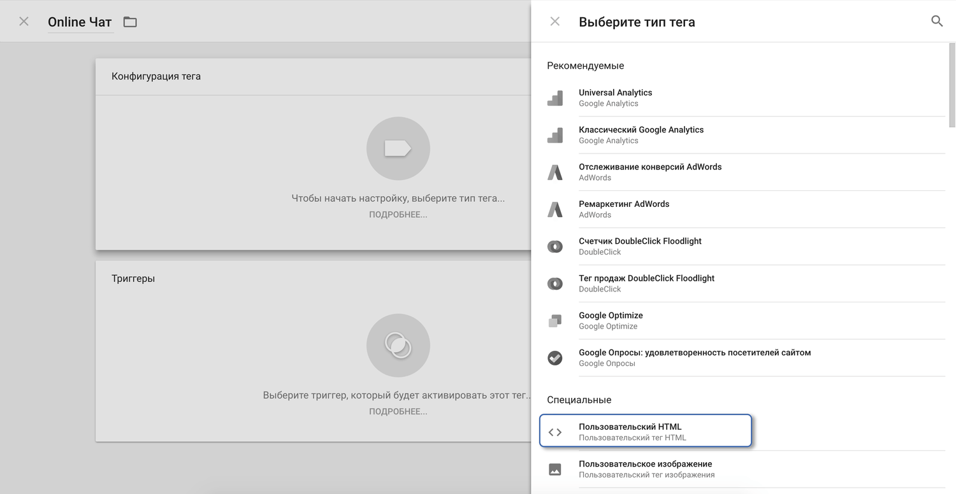Click the Google Опросы checkmark icon
This screenshot has width=956, height=494.
point(555,358)
